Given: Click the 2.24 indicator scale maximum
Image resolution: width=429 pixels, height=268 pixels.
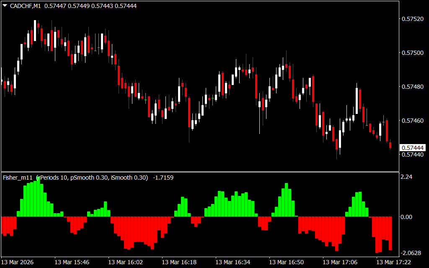Looking at the screenshot, I should [407, 177].
